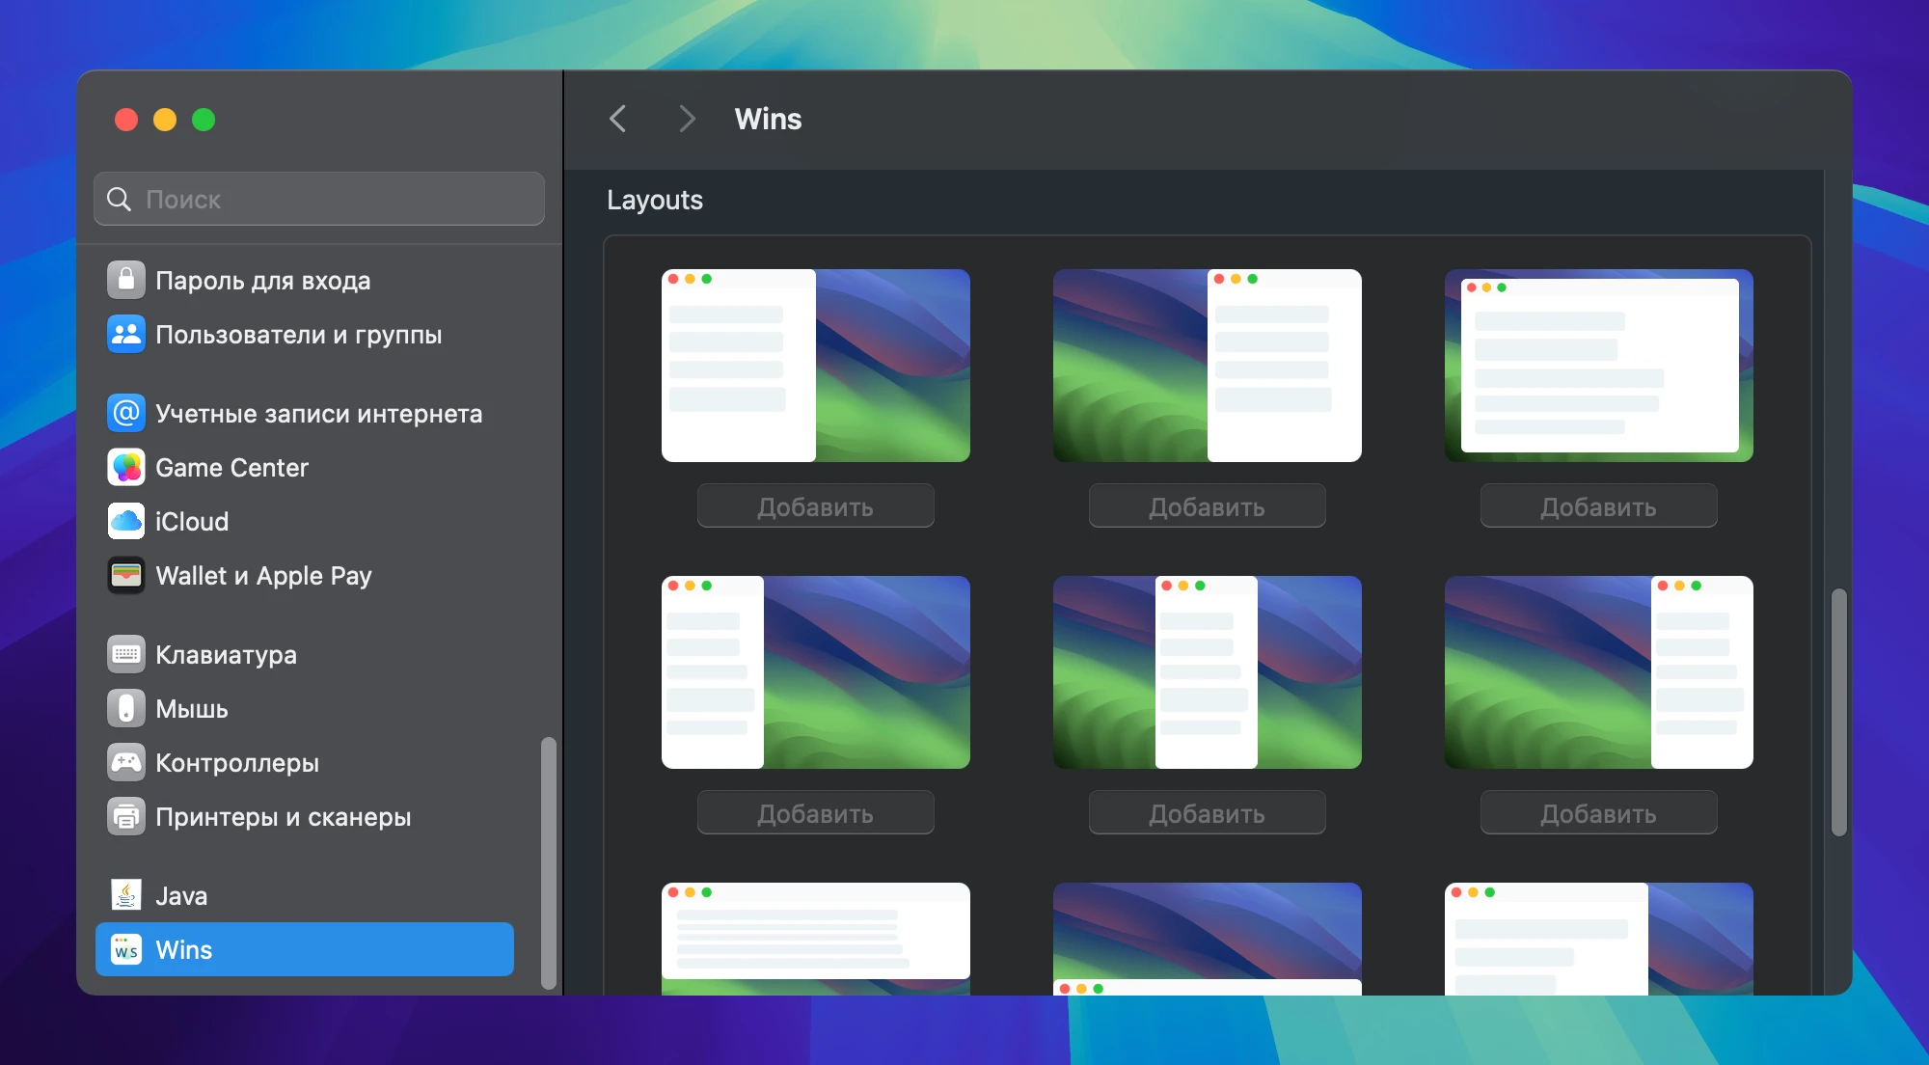Click the iCloud cloud icon

click(x=126, y=522)
